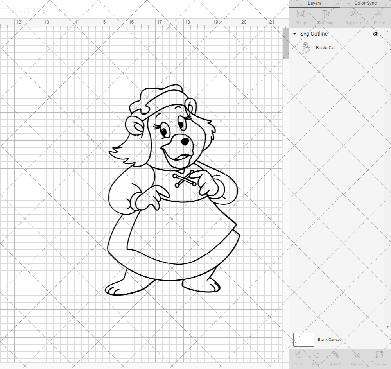Expand the layers panel scroll arrow at bottom
Viewport: 391px width, 369px height.
point(388,327)
